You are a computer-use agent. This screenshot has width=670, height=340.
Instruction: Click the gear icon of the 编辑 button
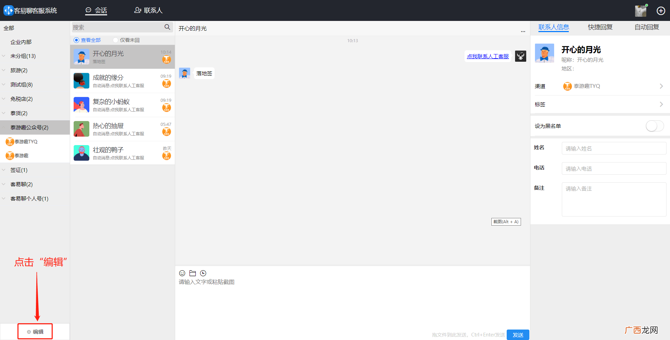pos(29,332)
